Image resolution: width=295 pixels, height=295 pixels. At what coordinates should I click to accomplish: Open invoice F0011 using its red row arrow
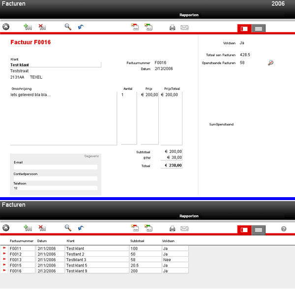coord(5,248)
